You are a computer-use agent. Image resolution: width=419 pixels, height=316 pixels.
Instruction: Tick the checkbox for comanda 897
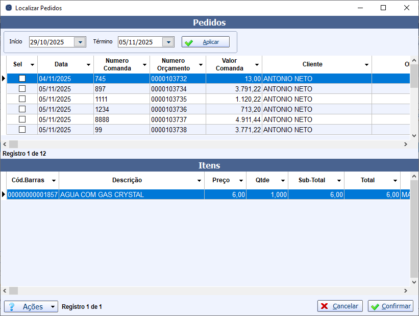point(22,89)
